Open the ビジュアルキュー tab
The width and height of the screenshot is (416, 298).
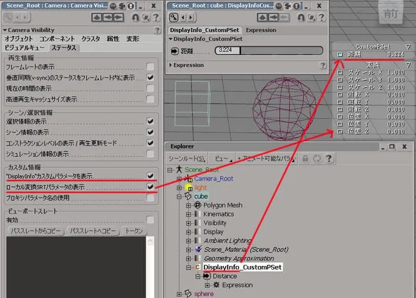(24, 47)
